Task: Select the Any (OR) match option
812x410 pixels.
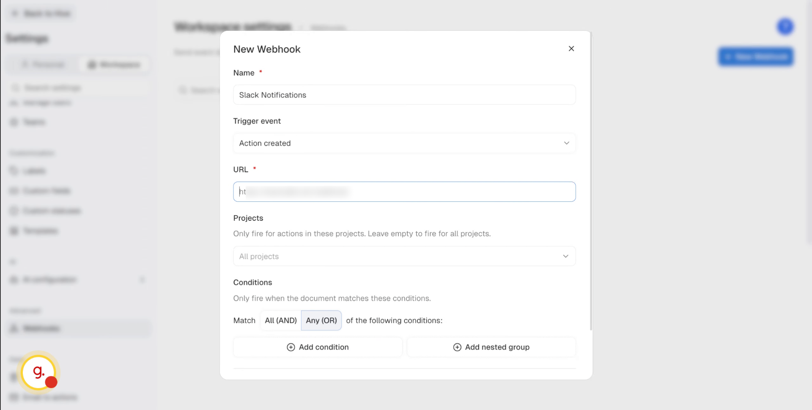Action: coord(321,320)
